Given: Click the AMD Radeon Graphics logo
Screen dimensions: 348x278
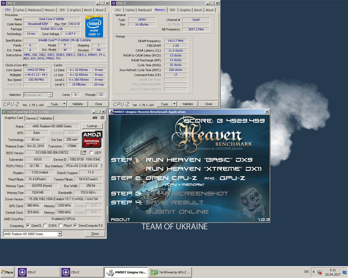Looking at the screenshot, I should tap(92, 139).
